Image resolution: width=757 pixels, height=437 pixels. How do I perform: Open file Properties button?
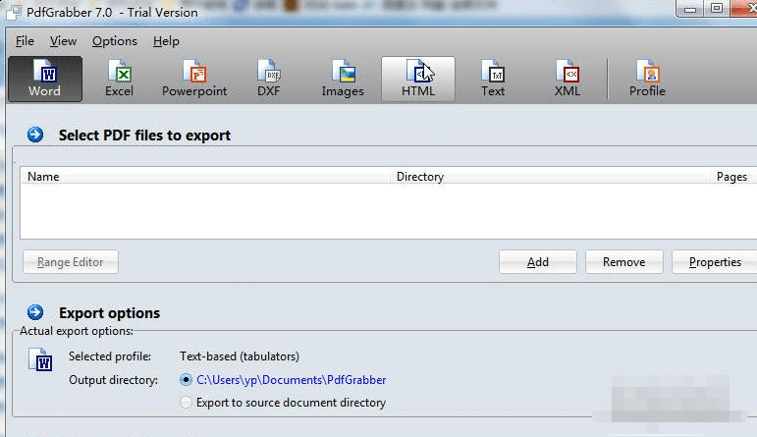click(715, 262)
